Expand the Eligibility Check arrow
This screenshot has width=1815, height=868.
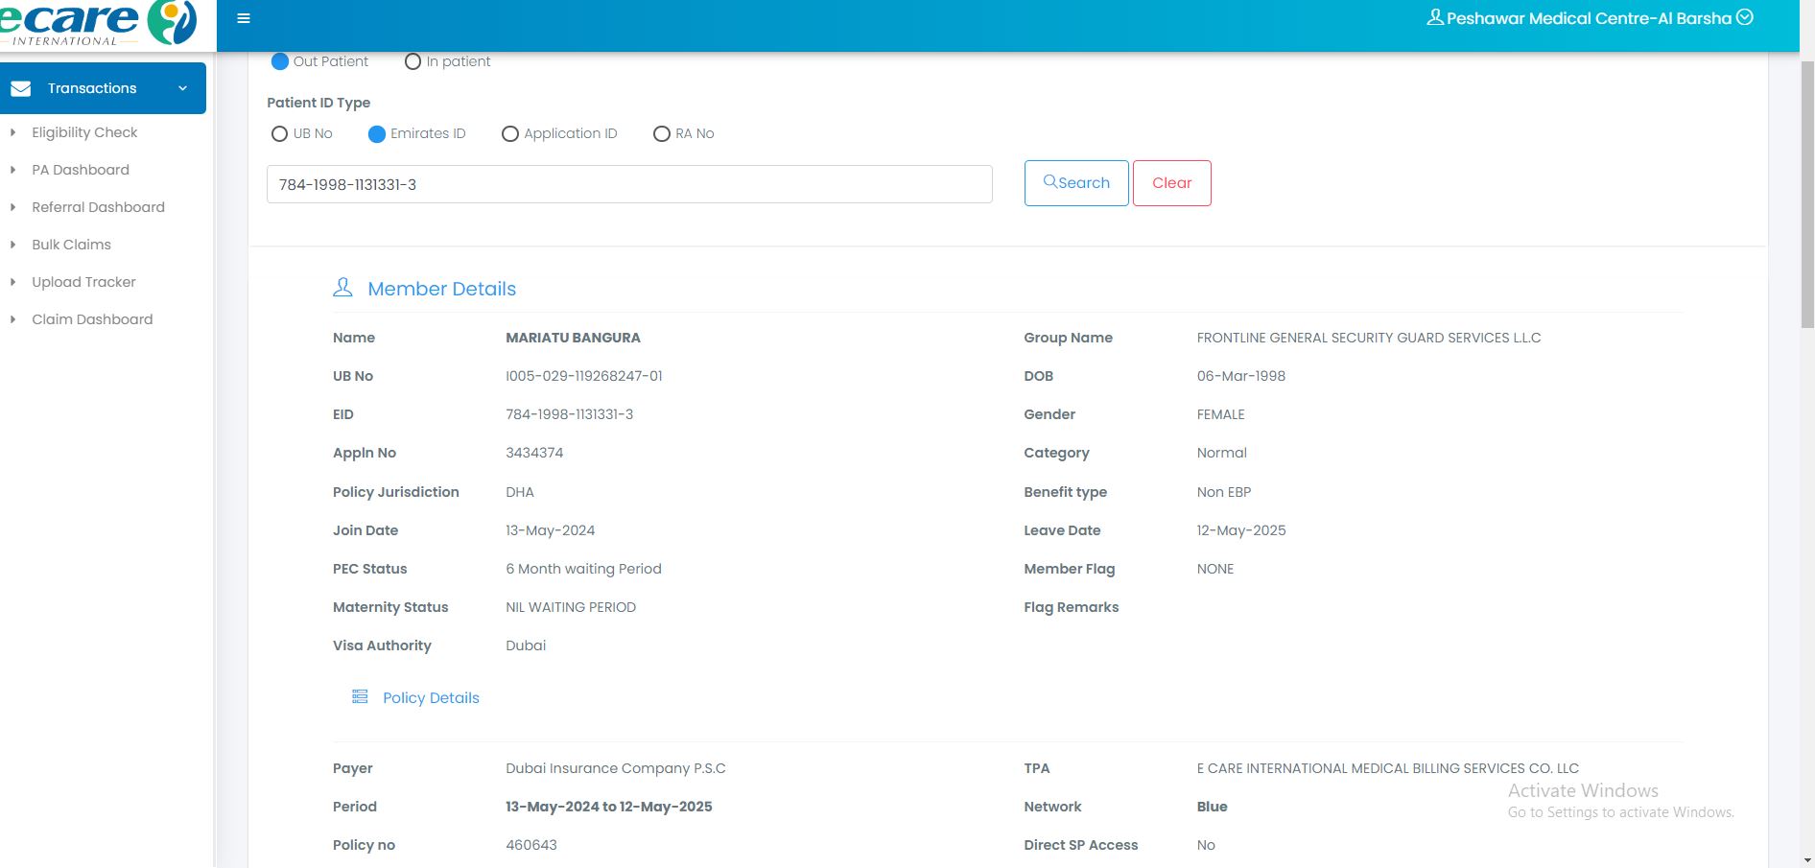pyautogui.click(x=12, y=132)
